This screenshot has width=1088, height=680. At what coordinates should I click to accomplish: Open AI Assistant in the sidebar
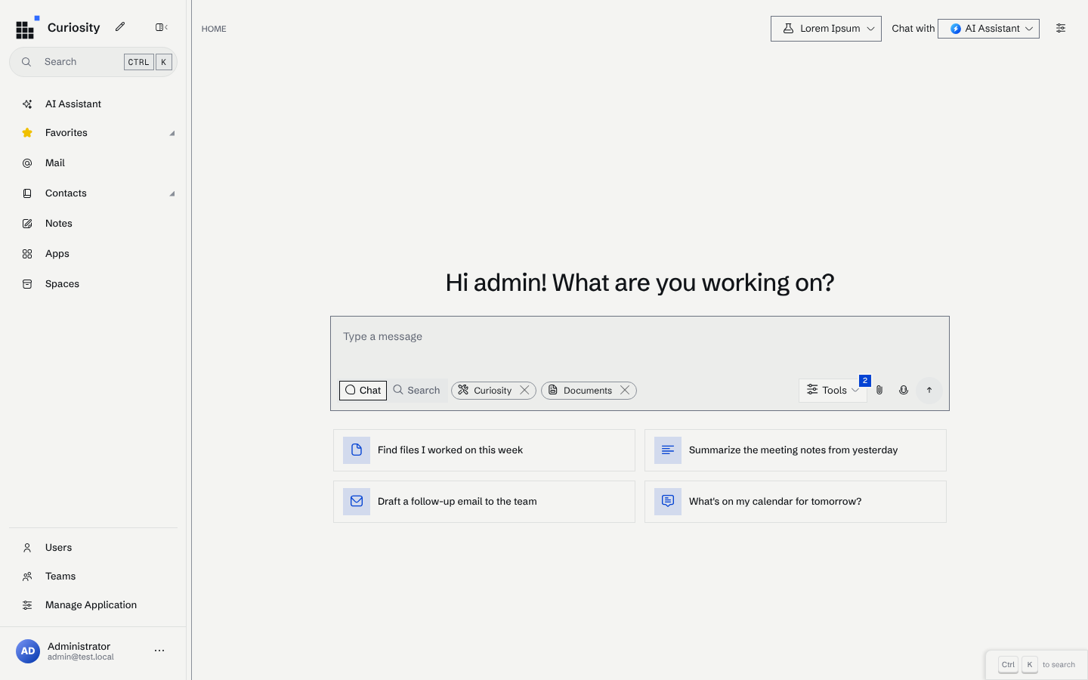tap(93, 104)
